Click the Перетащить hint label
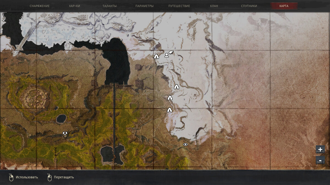Screen dimensions: 330x185 click(64, 177)
